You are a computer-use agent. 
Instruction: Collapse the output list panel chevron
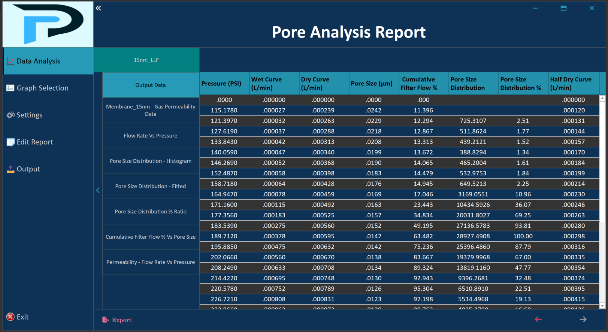98,190
